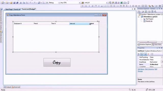The width and height of the screenshot is (163, 91).
Task: Open the Error List tab
Action: (16, 87)
